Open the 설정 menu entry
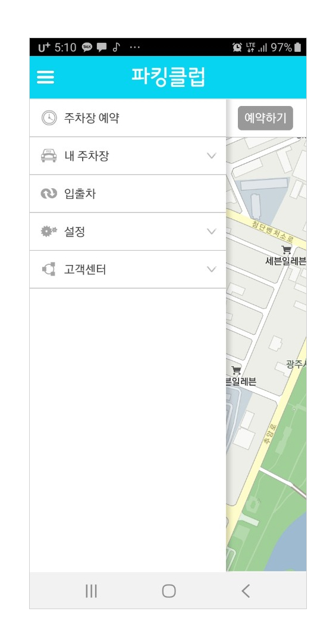 127,232
